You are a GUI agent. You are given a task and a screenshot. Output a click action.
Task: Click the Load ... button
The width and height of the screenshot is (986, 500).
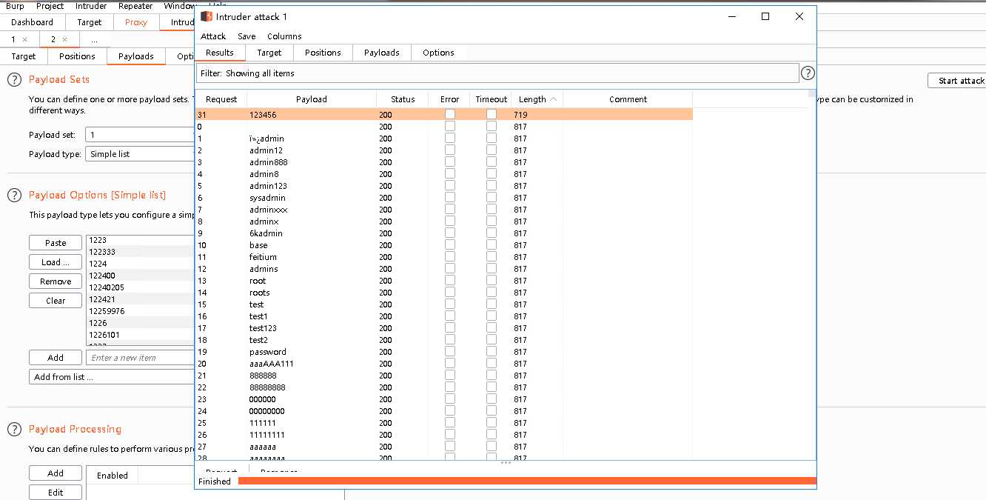click(56, 262)
